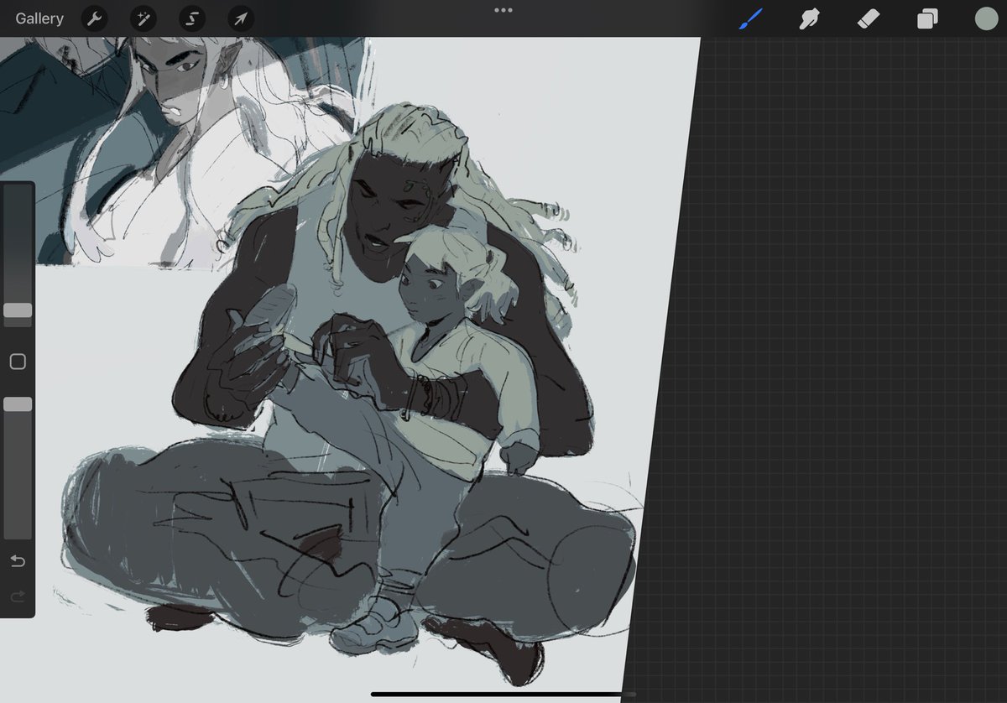
Task: Open the active color picker
Action: pyautogui.click(x=986, y=18)
